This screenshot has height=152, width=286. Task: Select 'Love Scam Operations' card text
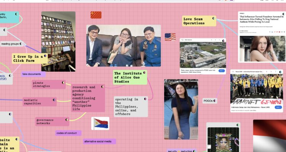click(x=194, y=21)
